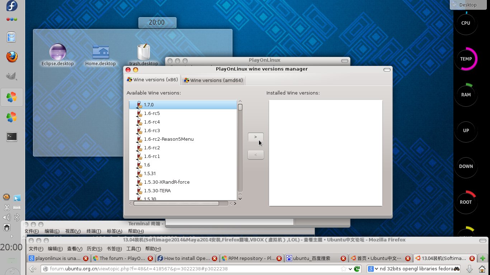Launch GIMP from the side panel
Viewport: 490px width, 275px height.
(12, 76)
